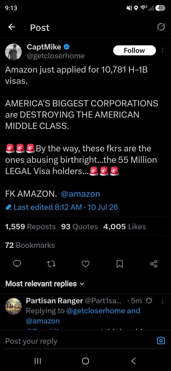Open the @amazon mention link in the post
Viewport: 171px width, 371px height.
(x=80, y=194)
